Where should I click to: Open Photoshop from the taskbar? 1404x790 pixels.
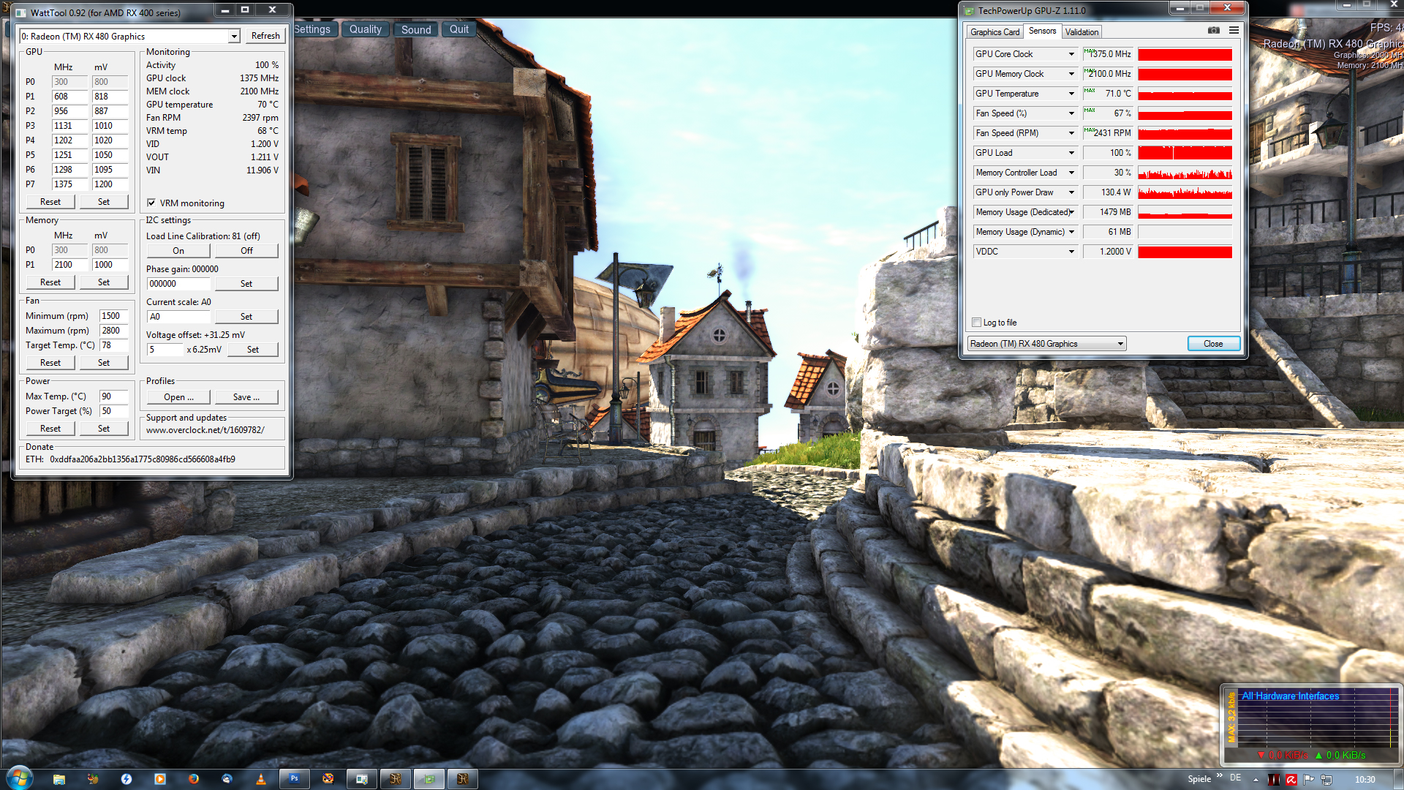pyautogui.click(x=294, y=779)
